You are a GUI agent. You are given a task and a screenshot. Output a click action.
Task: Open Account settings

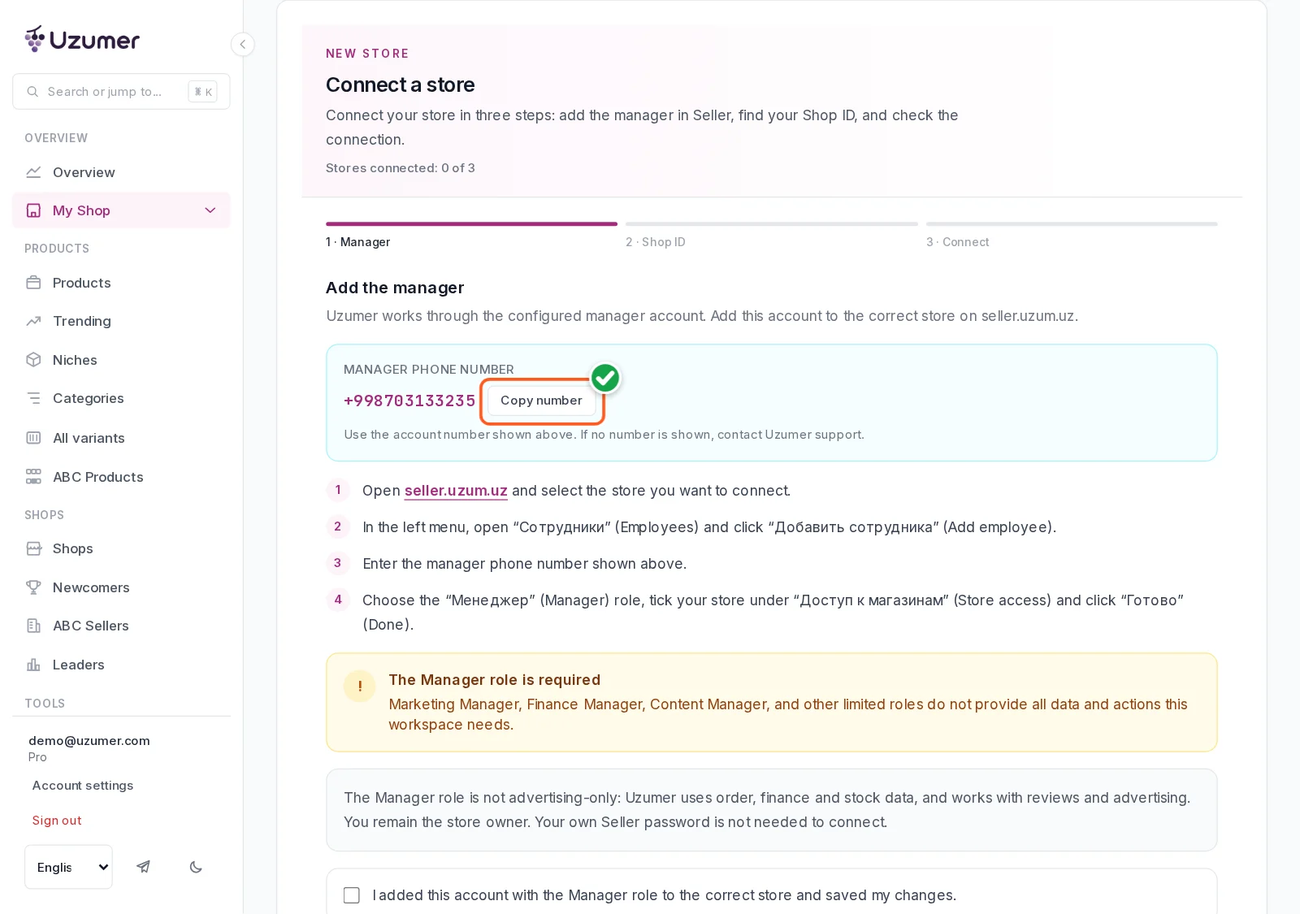[x=83, y=786]
